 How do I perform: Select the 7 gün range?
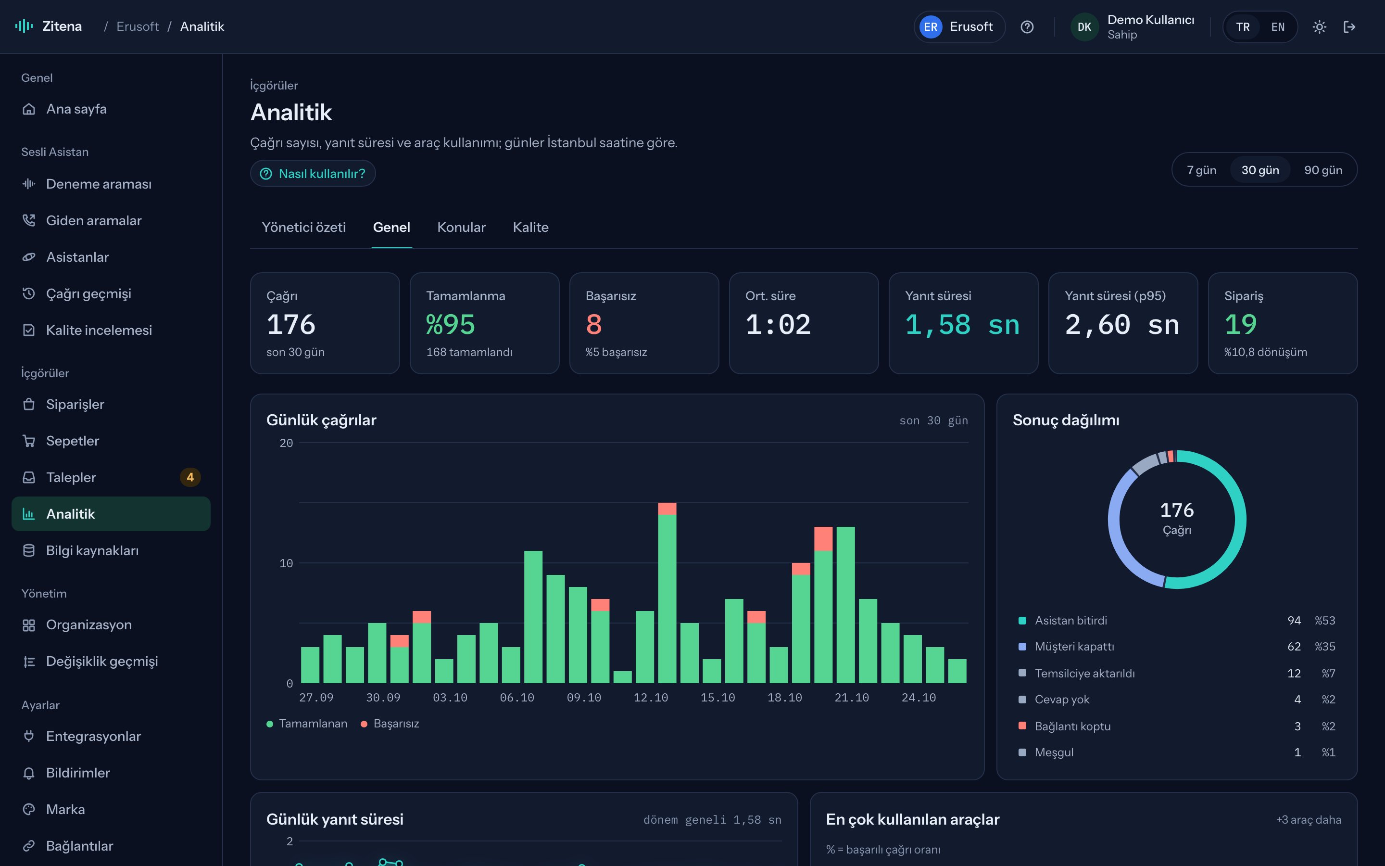(x=1201, y=170)
